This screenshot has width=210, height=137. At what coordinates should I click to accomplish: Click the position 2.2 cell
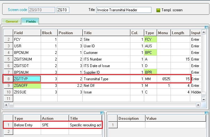click(70, 86)
